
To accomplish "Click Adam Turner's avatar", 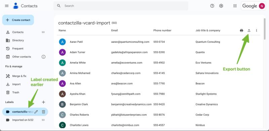I will tap(62, 52).
